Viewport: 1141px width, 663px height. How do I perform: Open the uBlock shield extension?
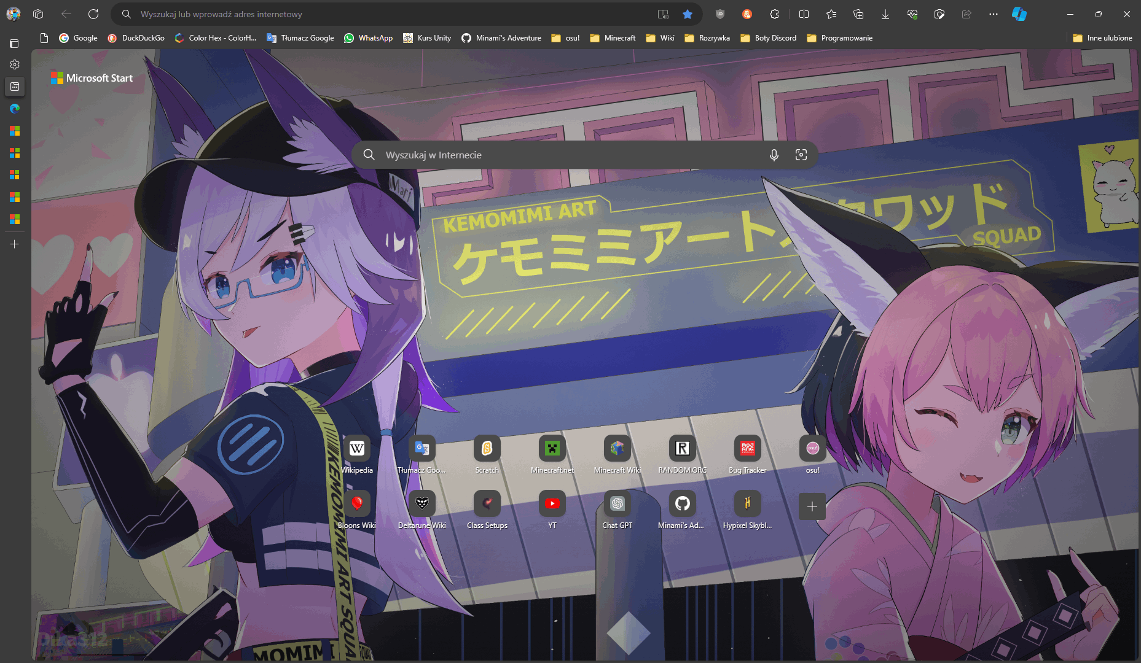(x=720, y=14)
